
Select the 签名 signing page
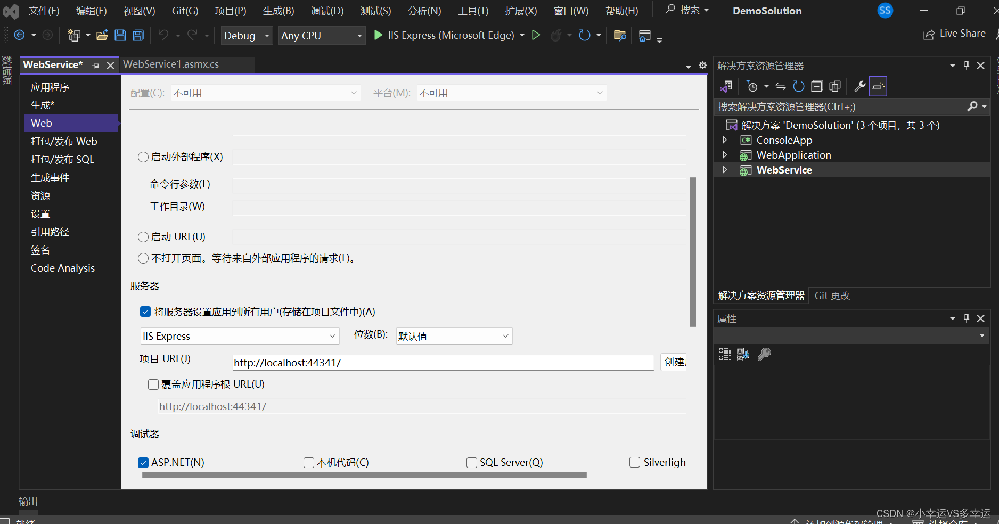[x=40, y=250]
